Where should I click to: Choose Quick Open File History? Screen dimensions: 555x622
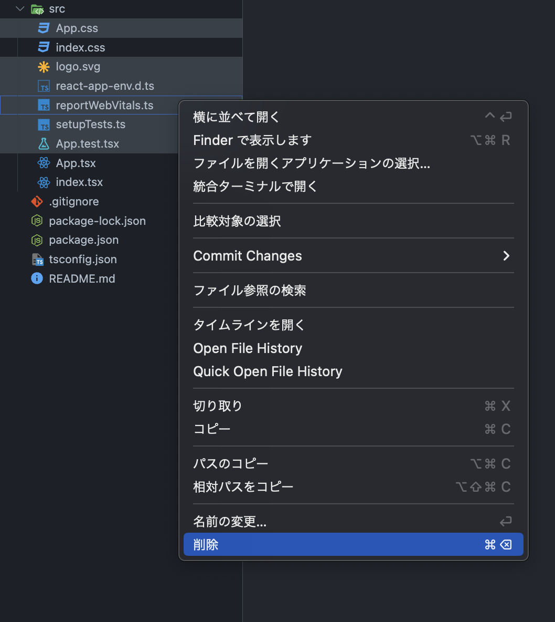pyautogui.click(x=354, y=371)
